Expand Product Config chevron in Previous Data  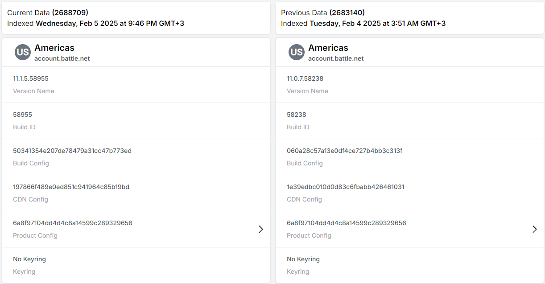534,229
